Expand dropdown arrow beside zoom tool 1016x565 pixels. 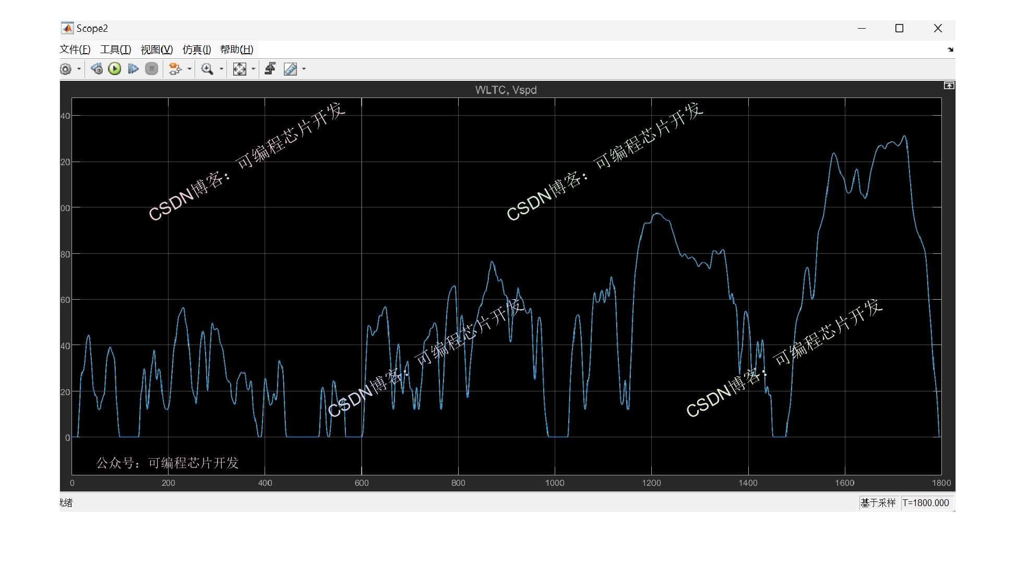tap(221, 69)
